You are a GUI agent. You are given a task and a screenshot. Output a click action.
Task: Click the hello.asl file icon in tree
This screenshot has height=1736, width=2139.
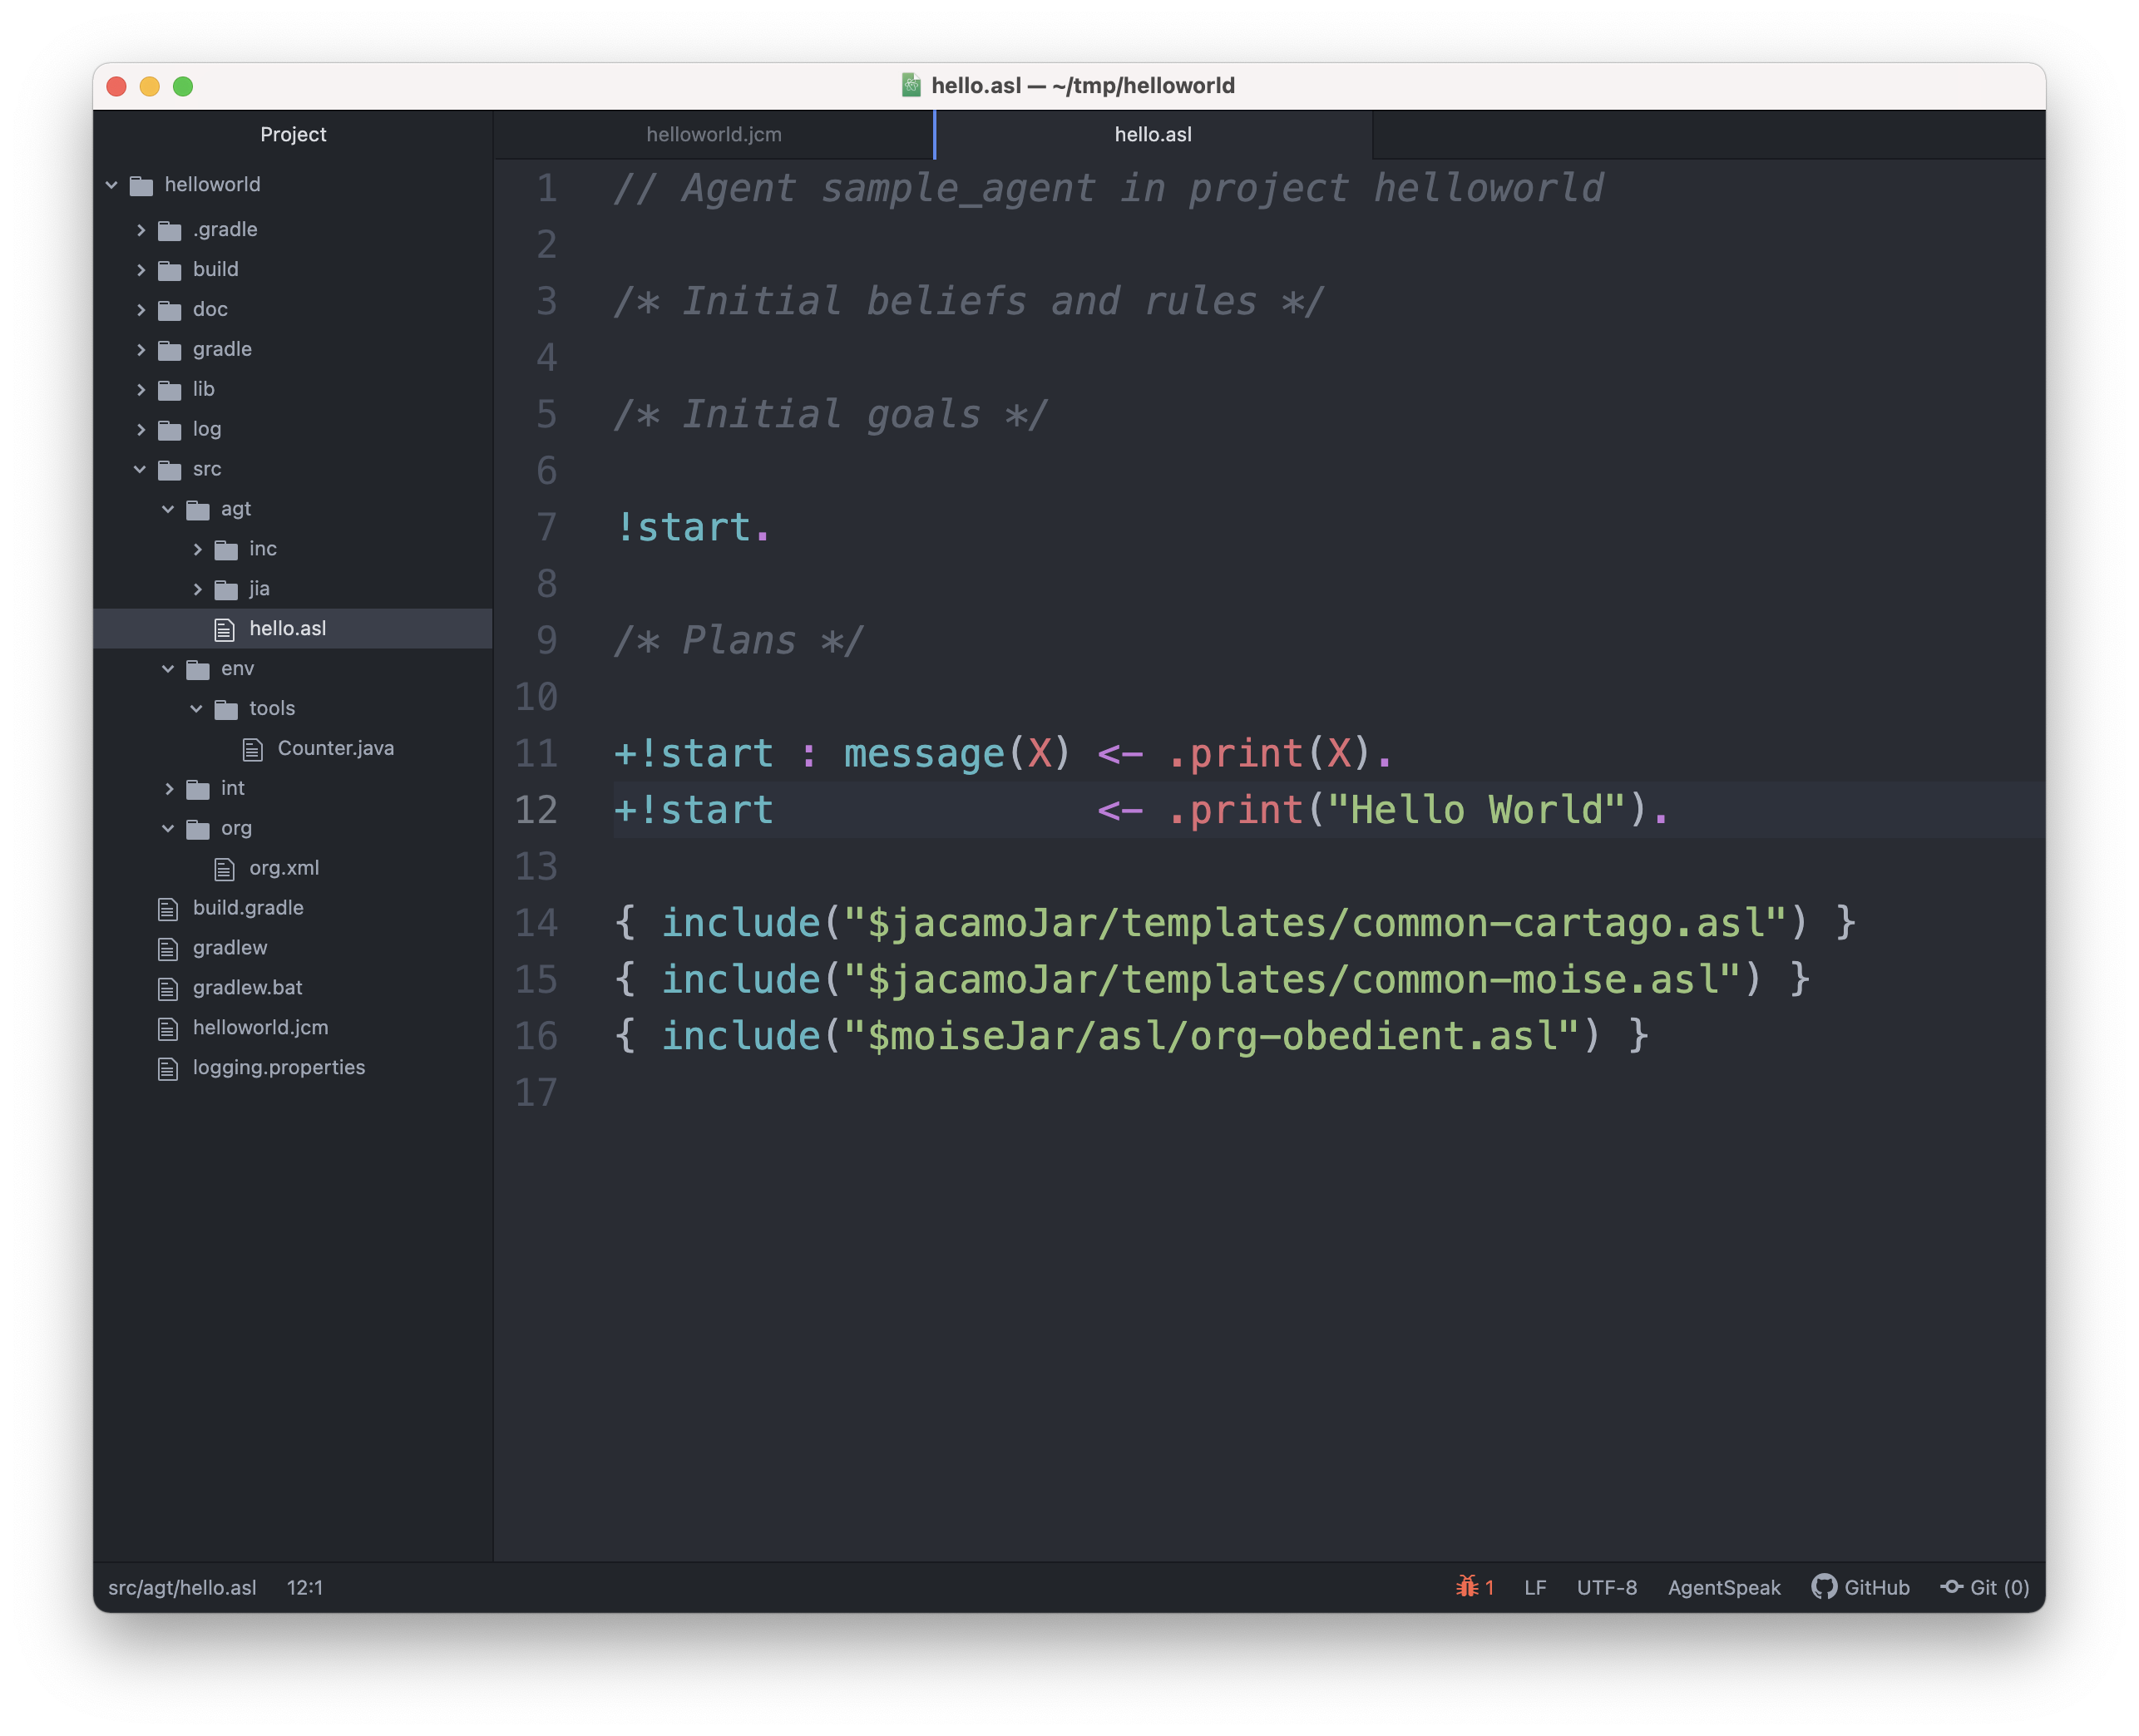225,629
